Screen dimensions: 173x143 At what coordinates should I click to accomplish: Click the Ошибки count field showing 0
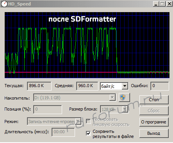(160, 86)
